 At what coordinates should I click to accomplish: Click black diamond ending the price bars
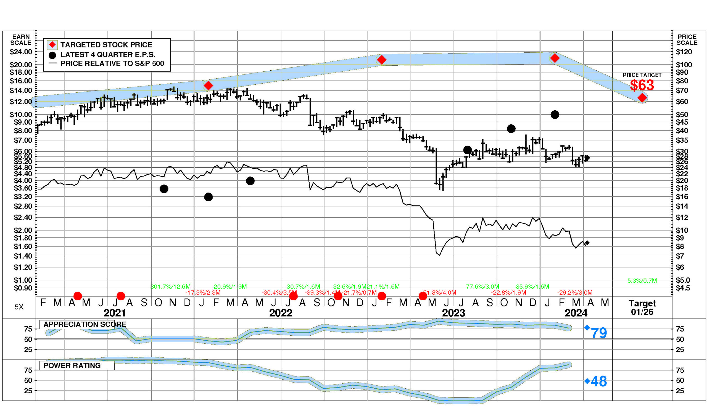click(587, 158)
